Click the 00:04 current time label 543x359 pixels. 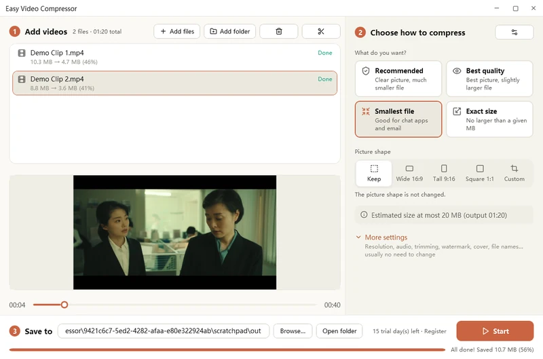(17, 305)
